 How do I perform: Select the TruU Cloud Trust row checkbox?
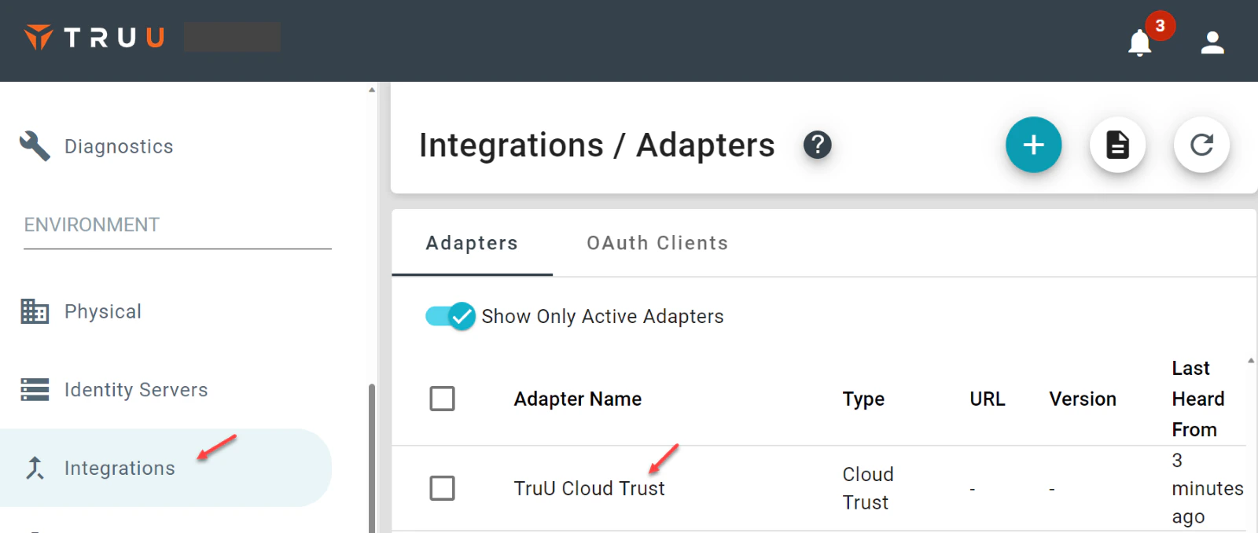pyautogui.click(x=442, y=488)
